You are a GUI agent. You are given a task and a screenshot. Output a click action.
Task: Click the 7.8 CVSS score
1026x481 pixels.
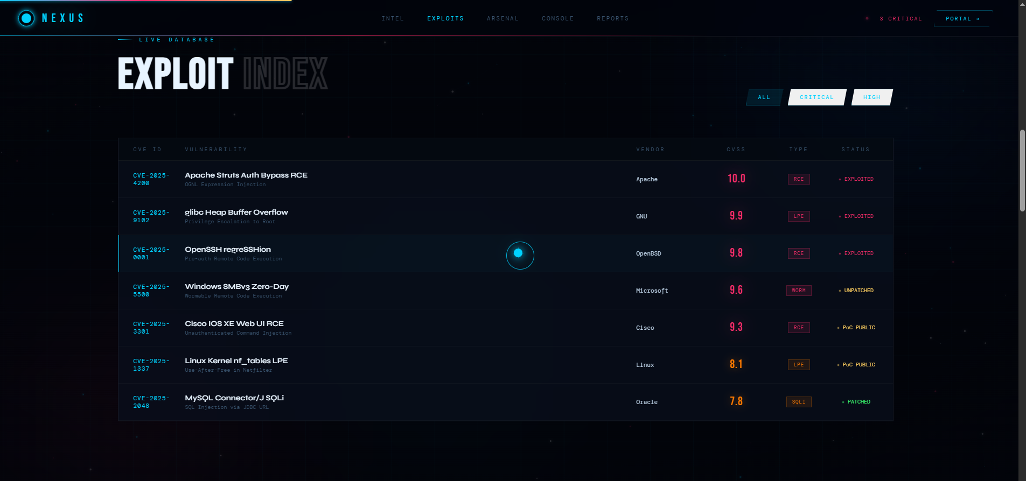736,401
